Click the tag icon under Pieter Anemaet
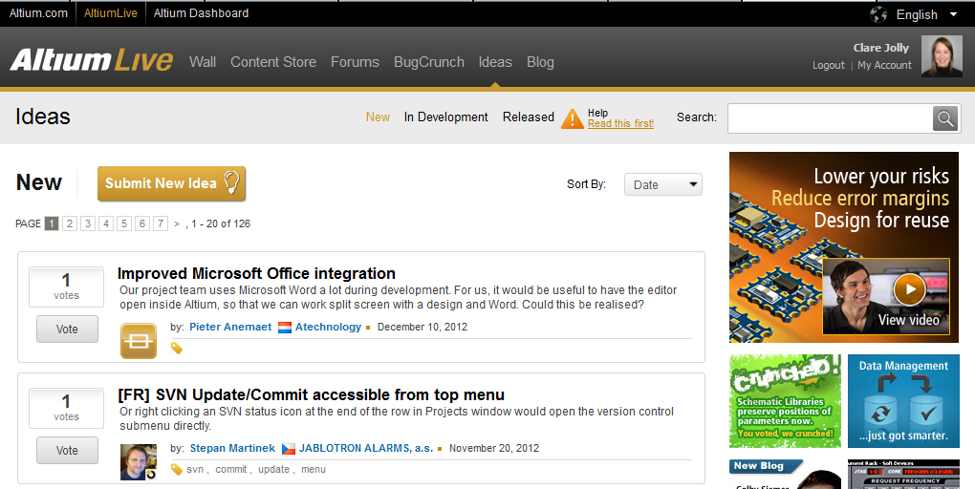This screenshot has width=975, height=489. (x=177, y=348)
